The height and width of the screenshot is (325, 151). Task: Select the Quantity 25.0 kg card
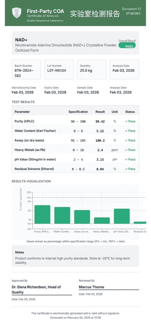point(92,70)
